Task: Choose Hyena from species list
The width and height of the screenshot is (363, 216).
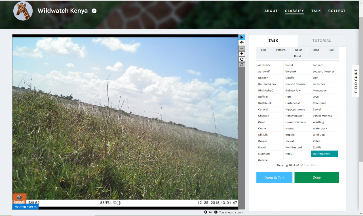Action: click(x=297, y=128)
